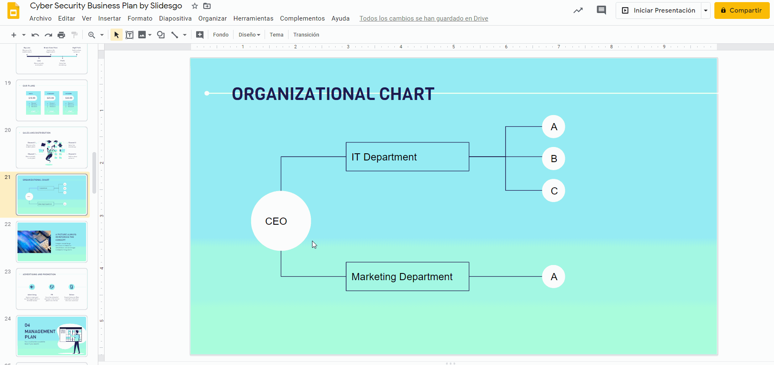Screen dimensions: 774x365
Task: Select the line tool
Action: [175, 35]
